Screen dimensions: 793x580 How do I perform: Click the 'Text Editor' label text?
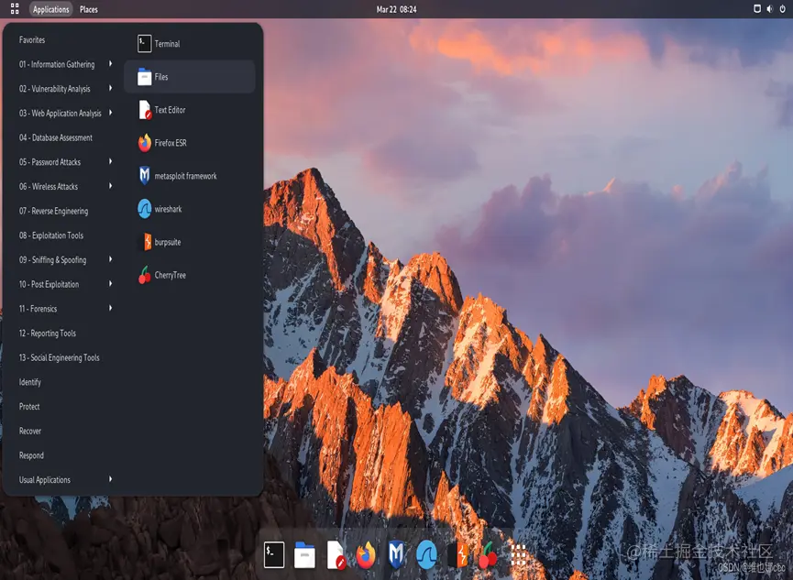[x=170, y=110]
